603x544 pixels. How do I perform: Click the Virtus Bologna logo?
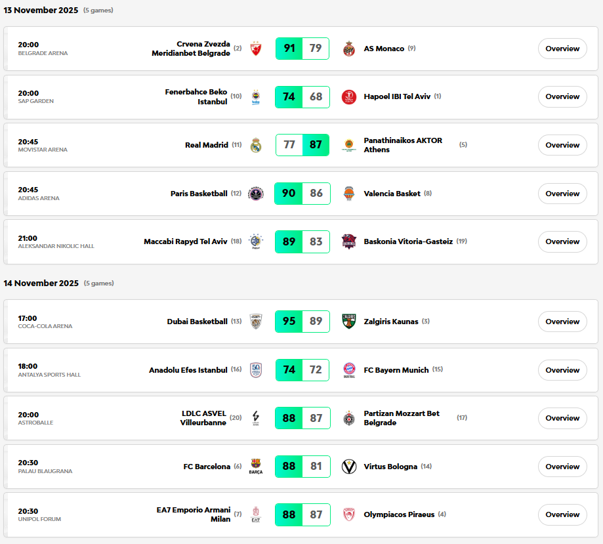pos(349,467)
